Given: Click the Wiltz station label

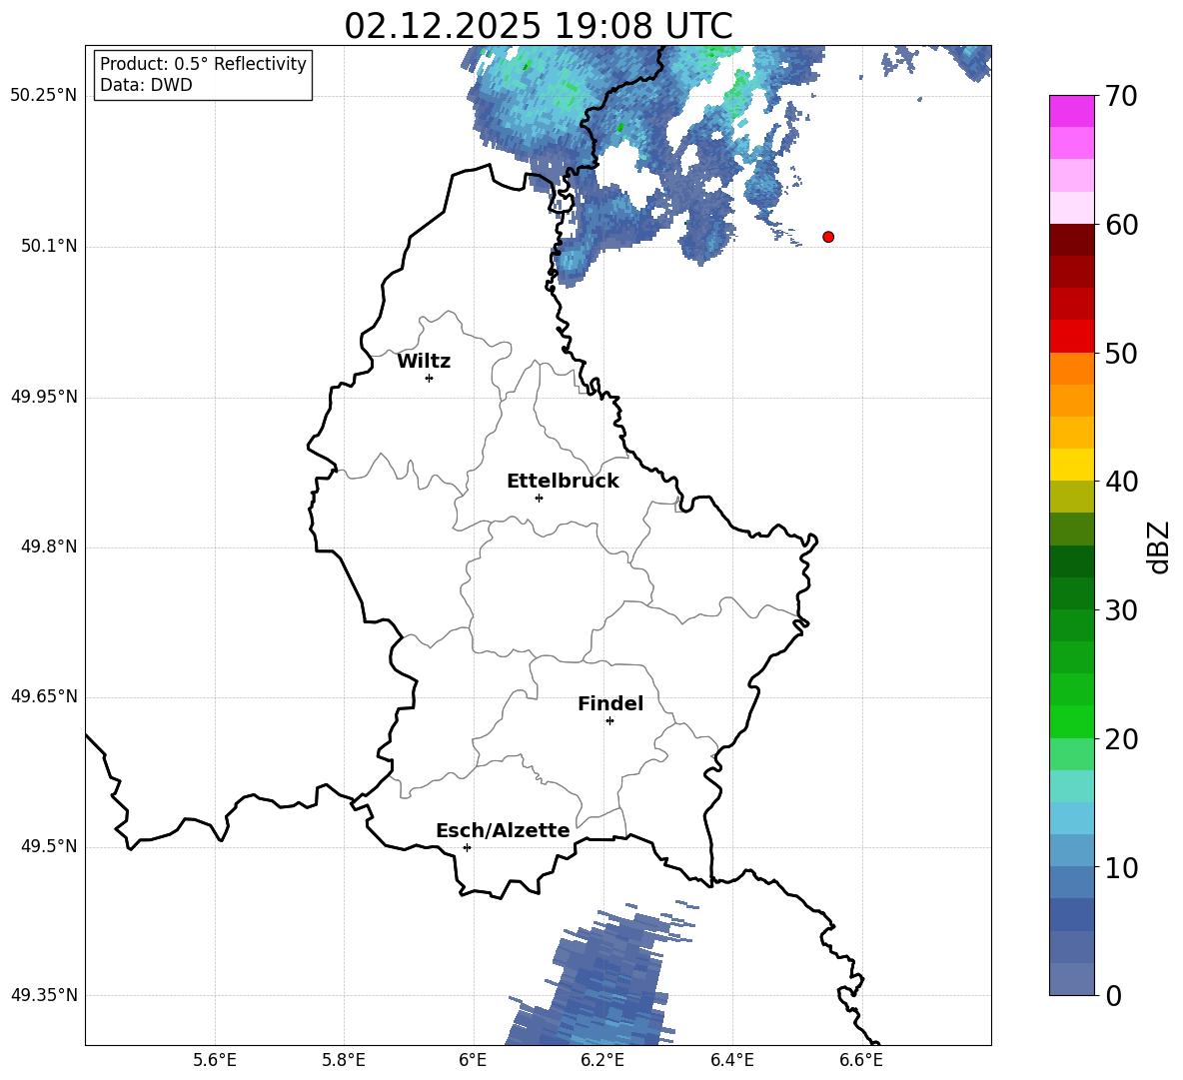Looking at the screenshot, I should pyautogui.click(x=424, y=362).
